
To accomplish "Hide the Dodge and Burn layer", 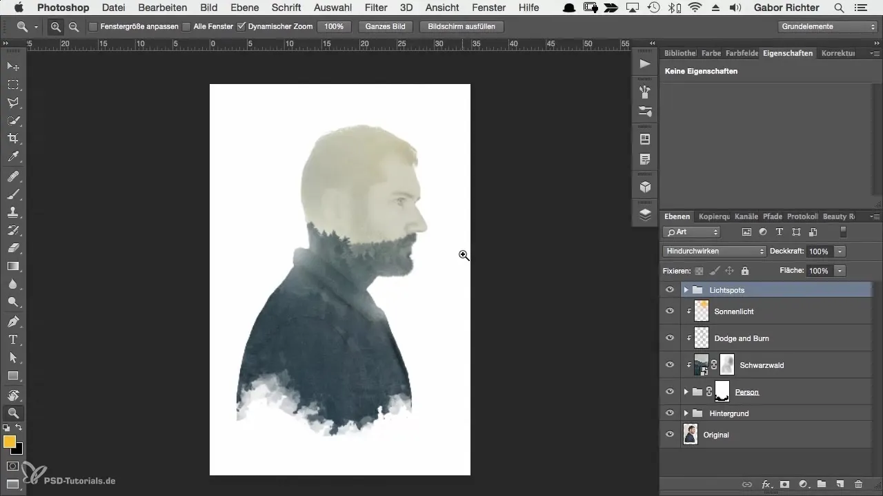I will point(669,338).
